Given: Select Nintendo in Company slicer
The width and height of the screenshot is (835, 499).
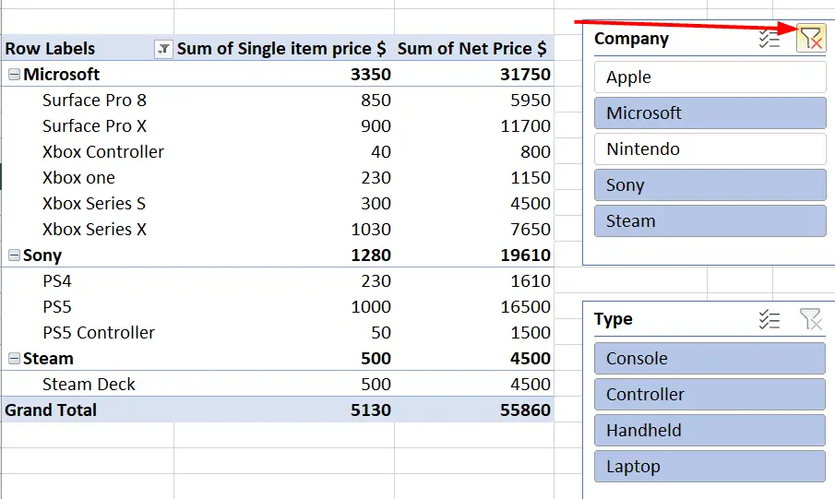Looking at the screenshot, I should point(710,149).
